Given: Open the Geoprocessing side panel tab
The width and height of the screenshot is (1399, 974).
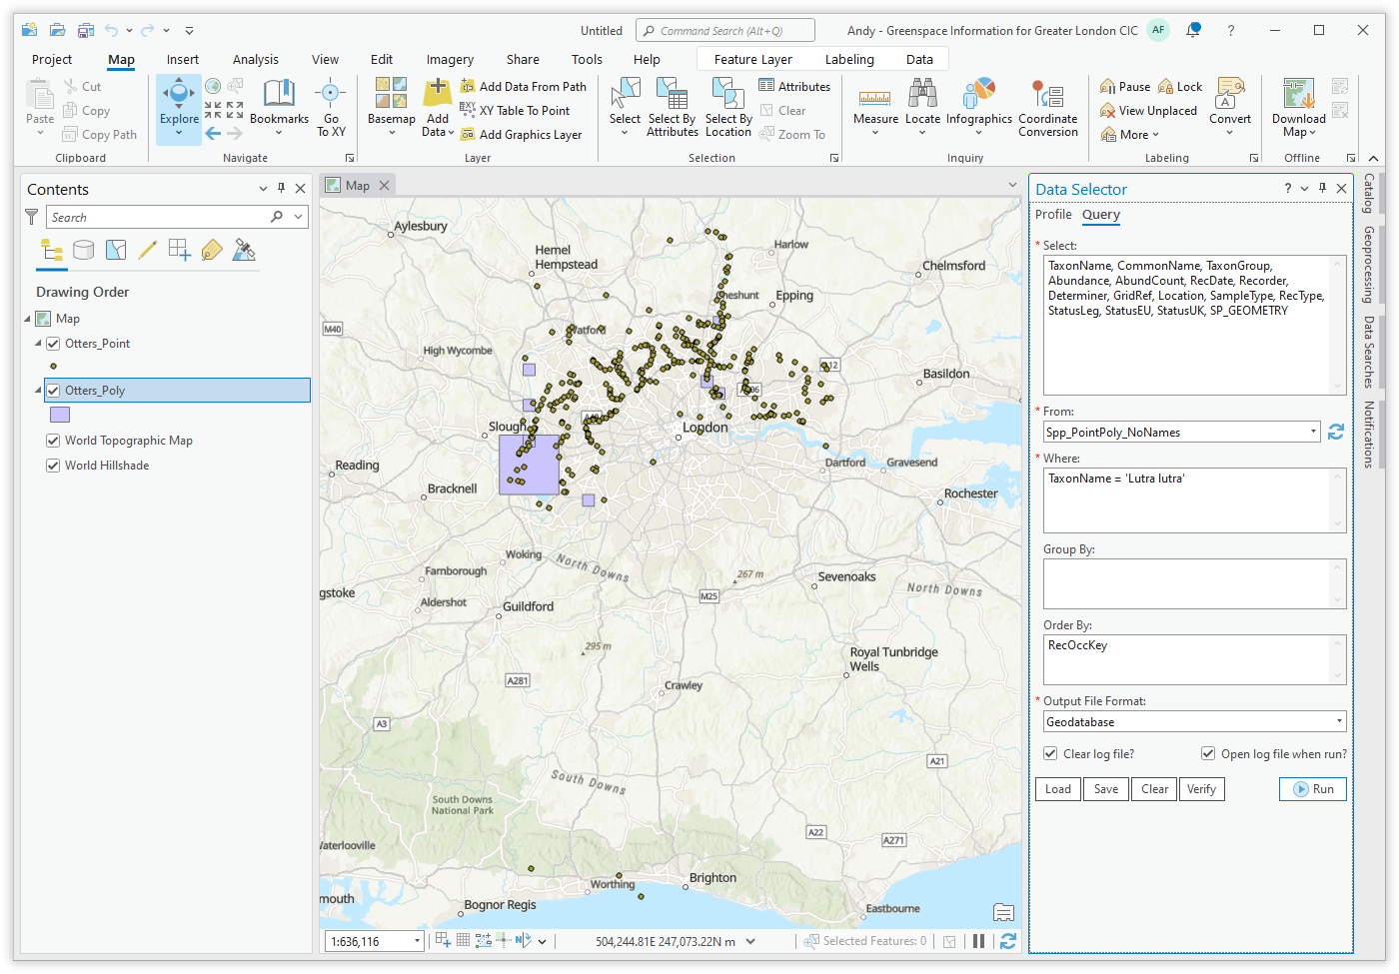Looking at the screenshot, I should point(1368,265).
